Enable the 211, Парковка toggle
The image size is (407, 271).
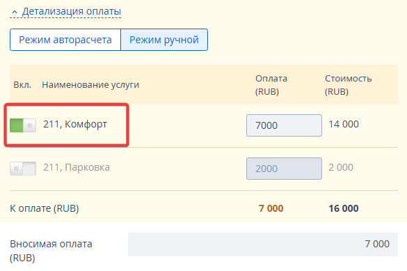23,169
